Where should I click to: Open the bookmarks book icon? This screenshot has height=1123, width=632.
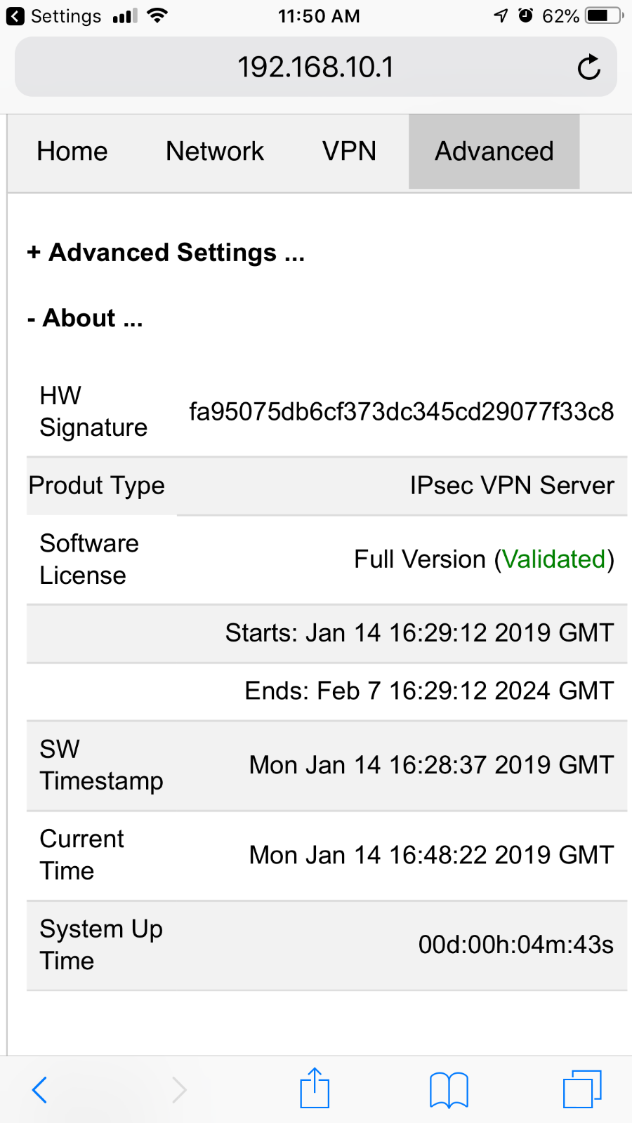(449, 1090)
